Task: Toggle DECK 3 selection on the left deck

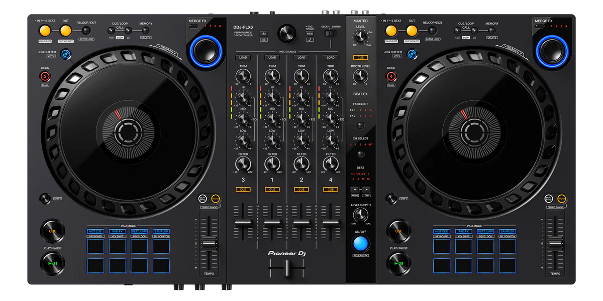Action: coord(44,76)
